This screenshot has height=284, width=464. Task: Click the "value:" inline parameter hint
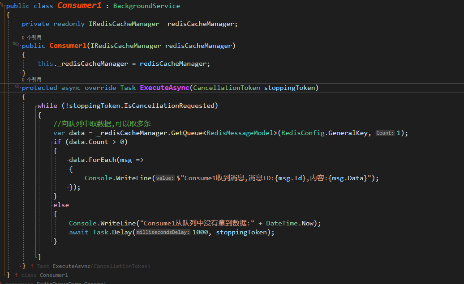point(165,178)
